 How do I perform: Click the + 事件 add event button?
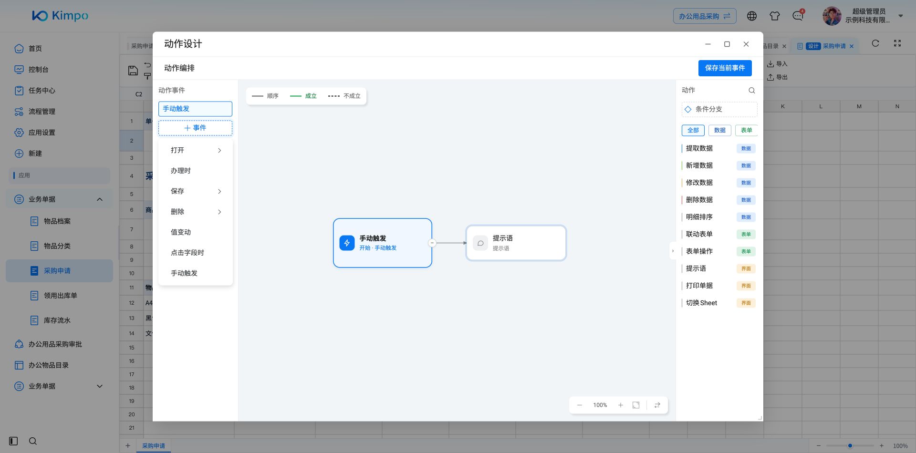195,128
